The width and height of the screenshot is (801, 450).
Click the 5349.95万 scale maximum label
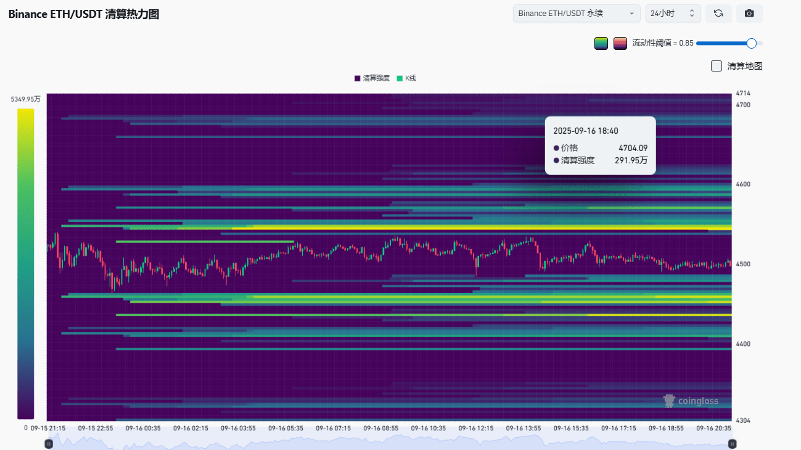point(25,99)
